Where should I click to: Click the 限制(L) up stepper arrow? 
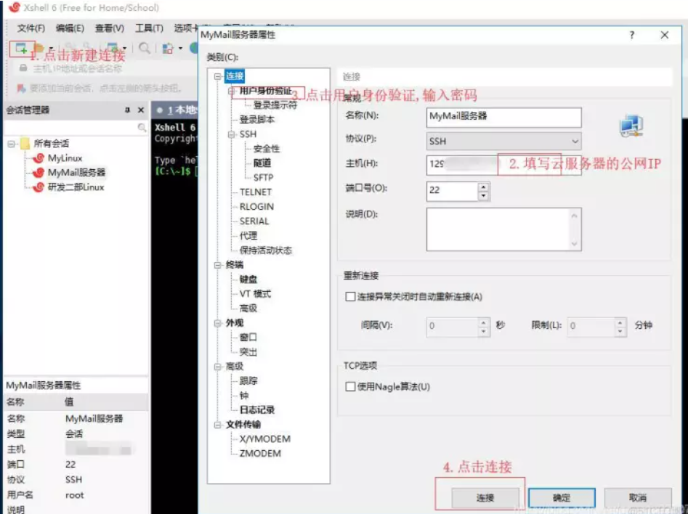[620, 322]
